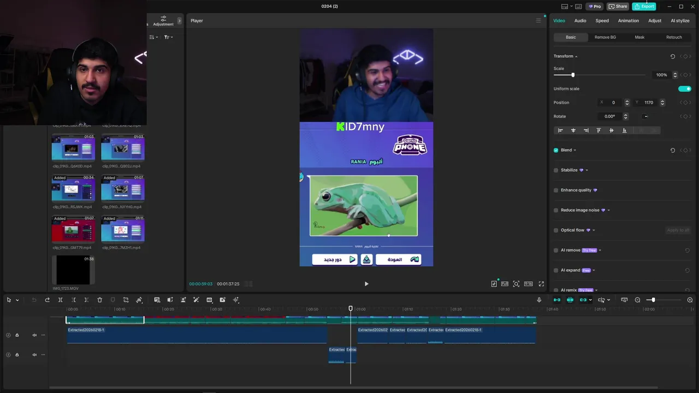Open the Animation tab
This screenshot has width=699, height=393.
coord(628,21)
